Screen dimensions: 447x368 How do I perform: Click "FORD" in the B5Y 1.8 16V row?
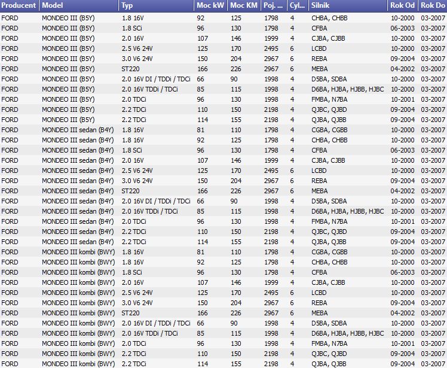10,18
